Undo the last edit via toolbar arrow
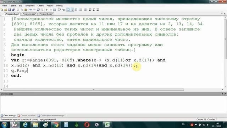This screenshot has width=227, height=128. (31, 10)
